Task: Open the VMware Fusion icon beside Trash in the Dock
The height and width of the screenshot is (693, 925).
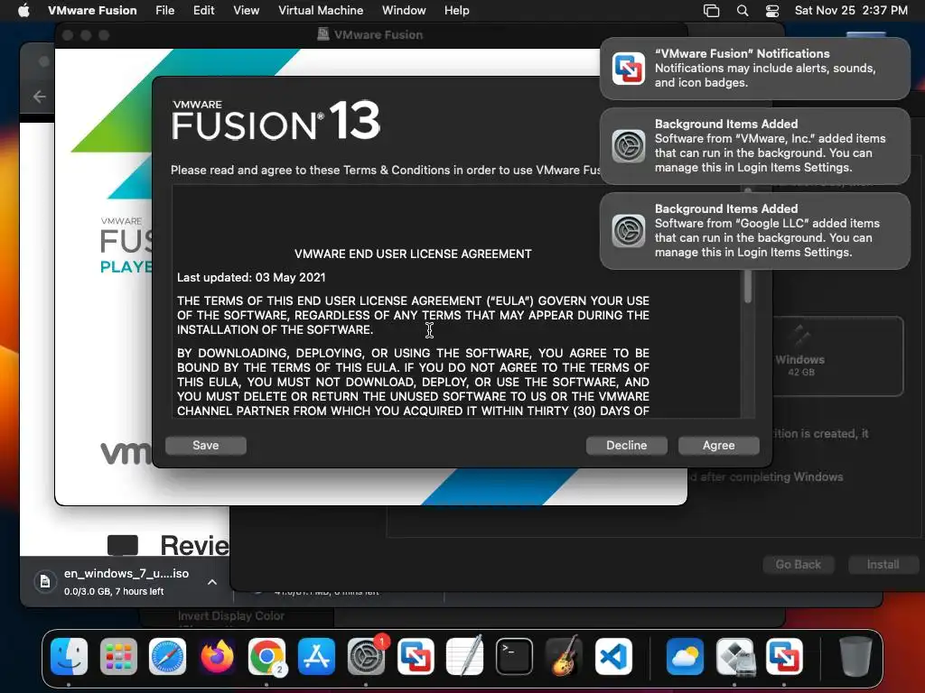Action: coord(784,656)
